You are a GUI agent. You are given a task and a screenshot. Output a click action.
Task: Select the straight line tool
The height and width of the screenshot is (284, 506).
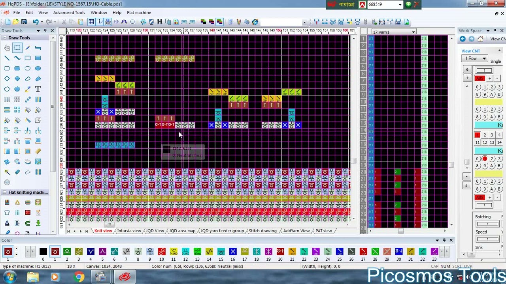click(x=7, y=58)
